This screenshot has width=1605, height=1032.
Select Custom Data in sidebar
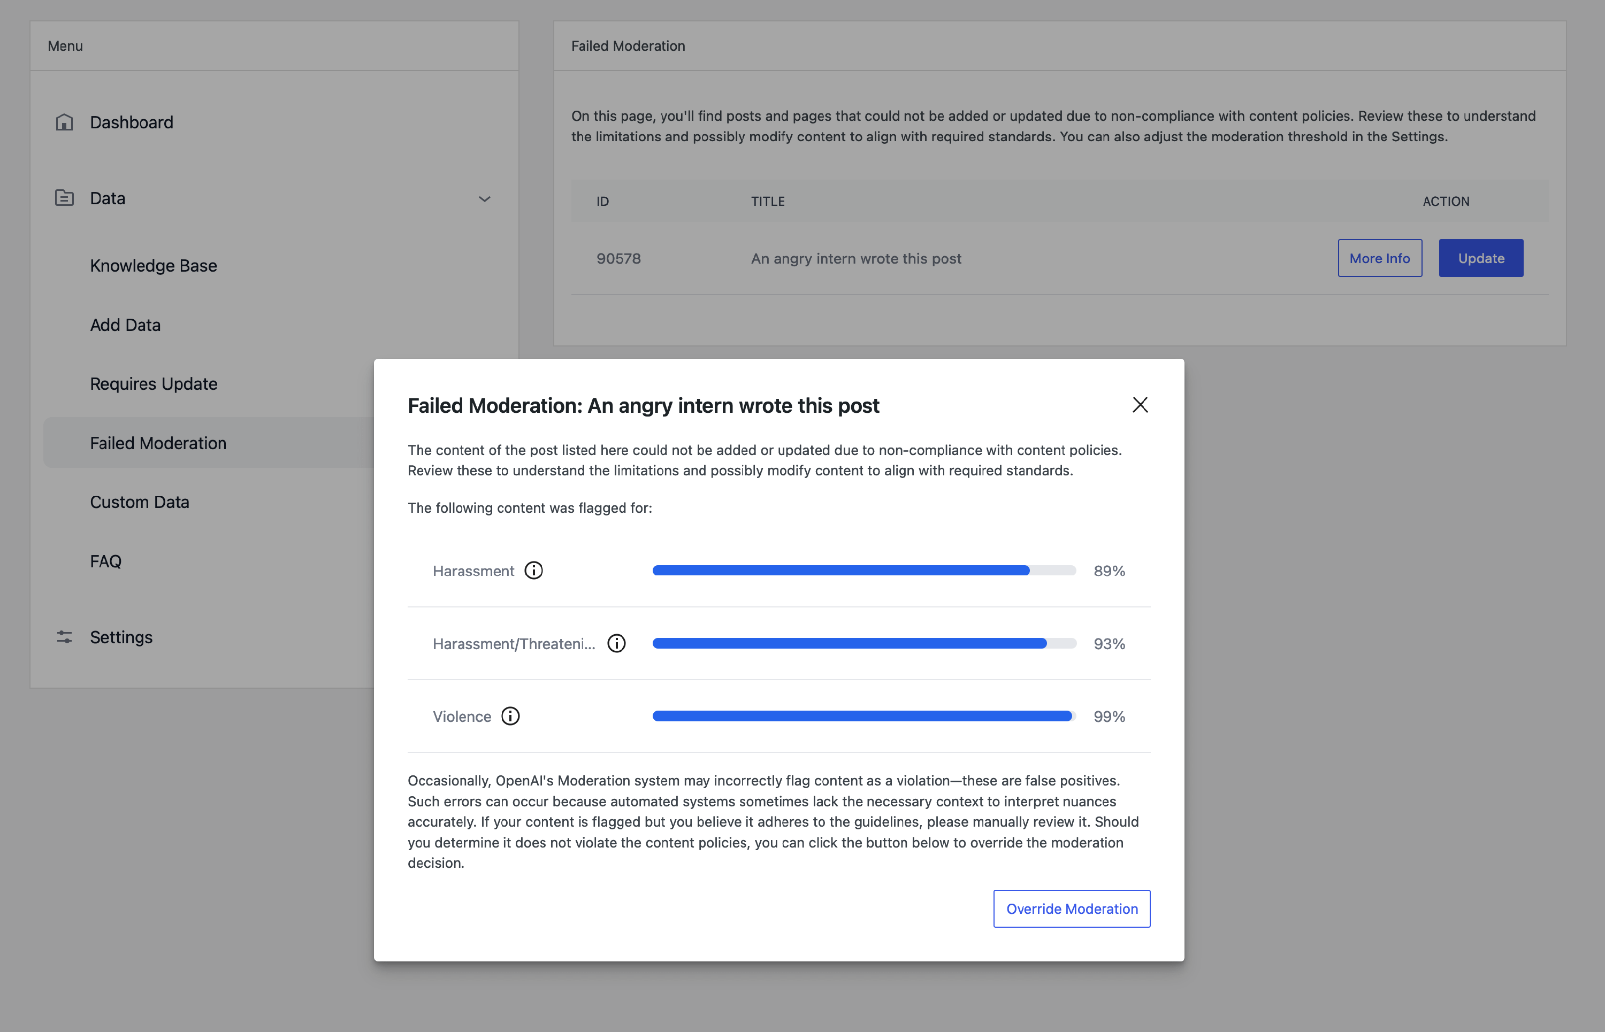point(140,501)
